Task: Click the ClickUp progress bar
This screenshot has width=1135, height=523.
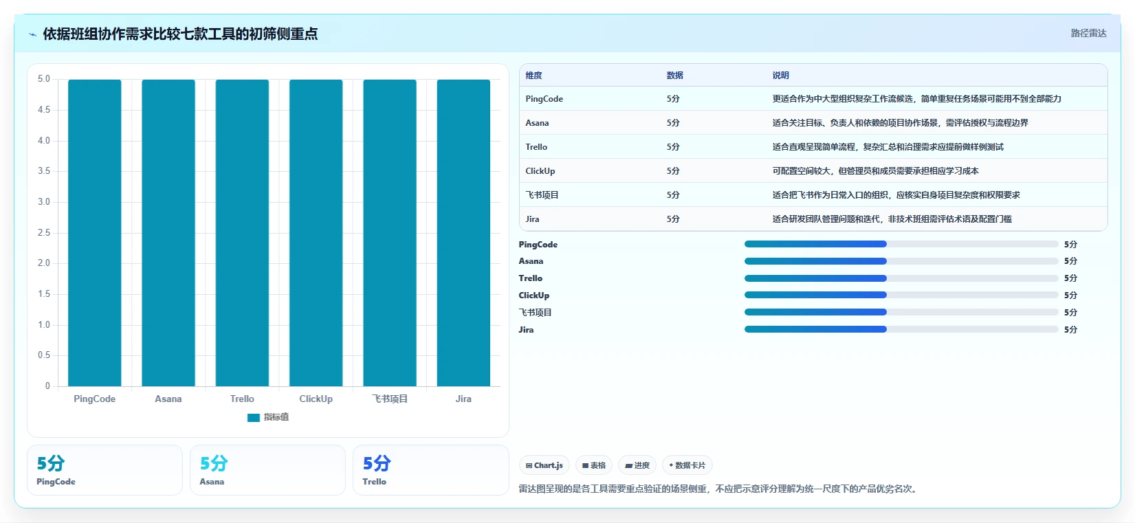Action: [x=901, y=295]
